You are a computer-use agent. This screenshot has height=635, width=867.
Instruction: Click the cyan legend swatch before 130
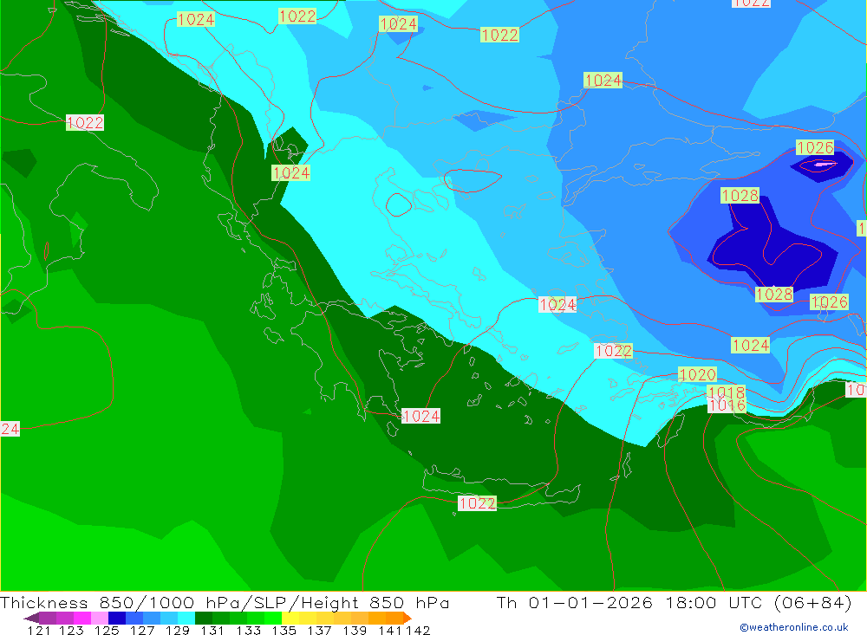point(186,618)
